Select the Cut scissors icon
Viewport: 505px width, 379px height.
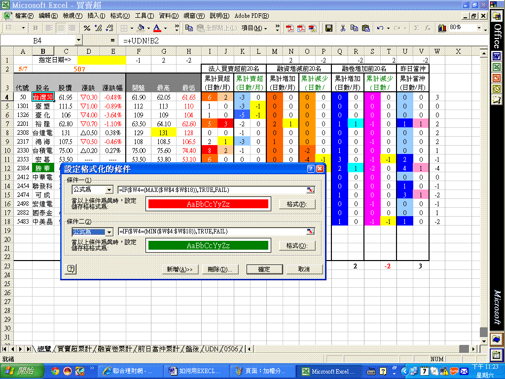[x=343, y=28]
